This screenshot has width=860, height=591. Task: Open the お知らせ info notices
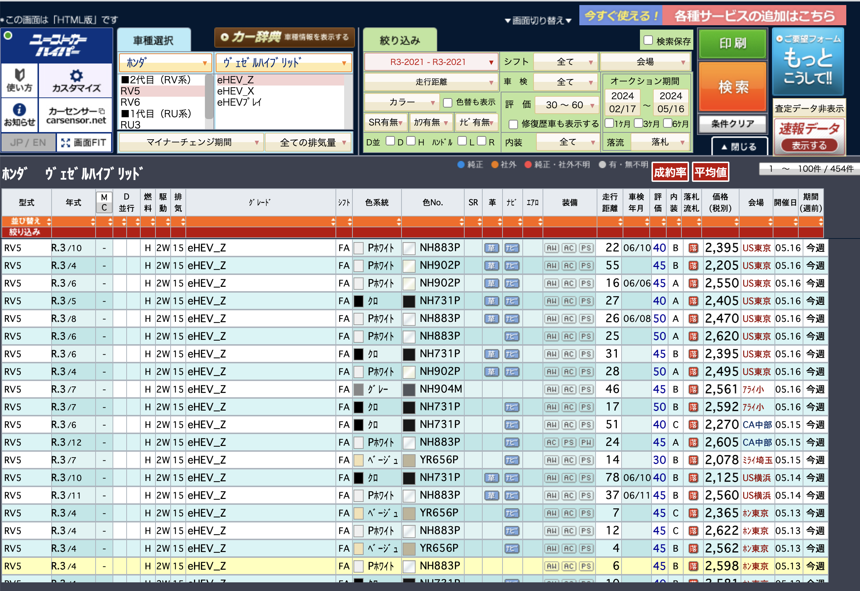click(x=19, y=115)
